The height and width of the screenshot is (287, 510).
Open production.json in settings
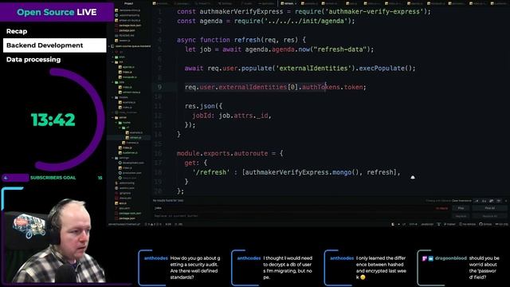(x=132, y=173)
